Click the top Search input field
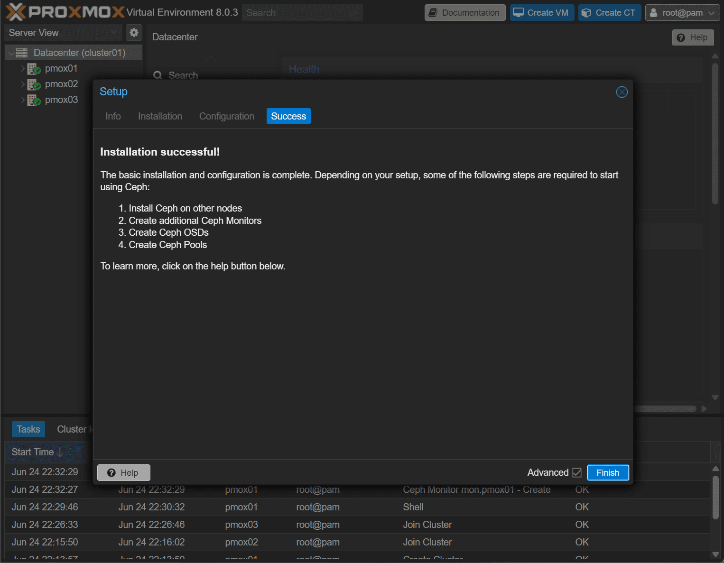Screen dimensions: 724x563 pos(302,13)
